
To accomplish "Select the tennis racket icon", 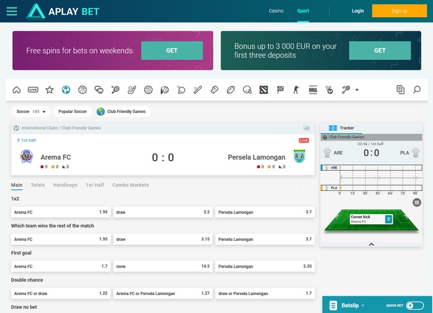I will coord(116,90).
